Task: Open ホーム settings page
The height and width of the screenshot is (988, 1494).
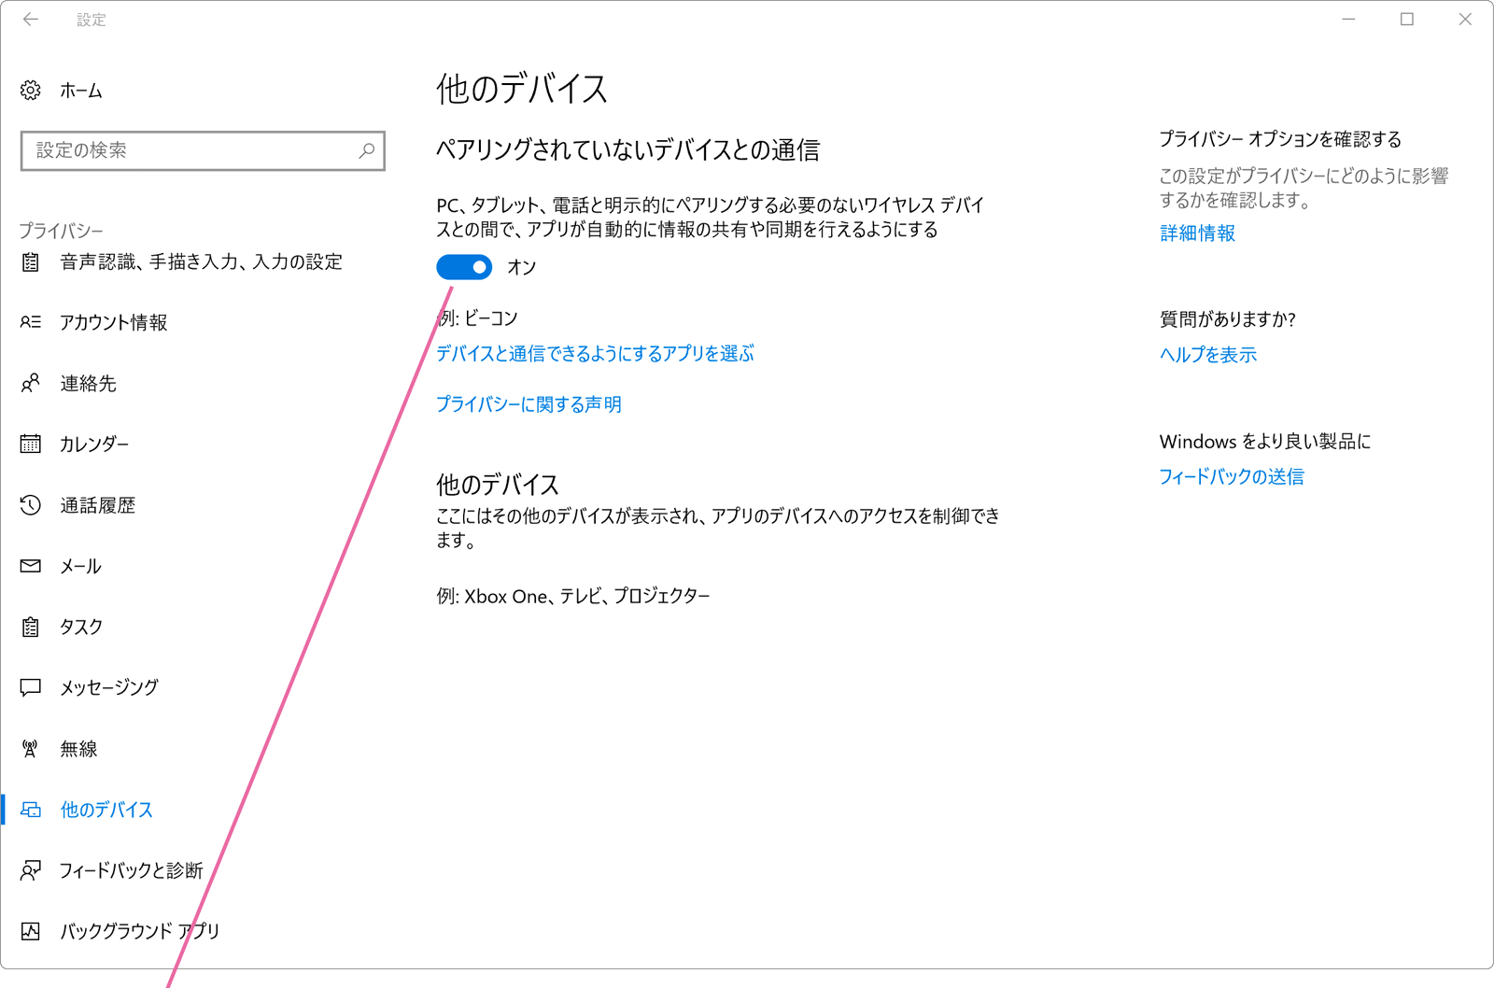Action: 81,91
